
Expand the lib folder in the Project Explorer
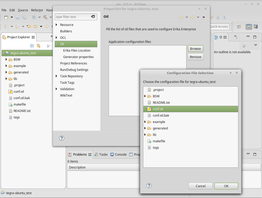pyautogui.click(x=6, y=79)
